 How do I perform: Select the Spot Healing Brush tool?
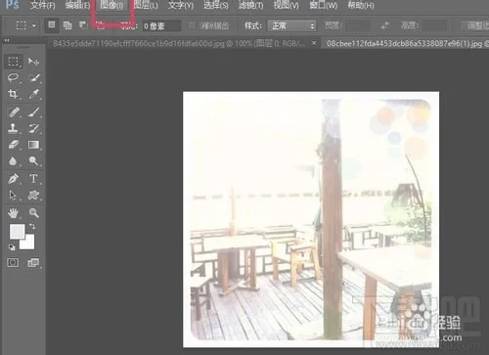pyautogui.click(x=13, y=112)
